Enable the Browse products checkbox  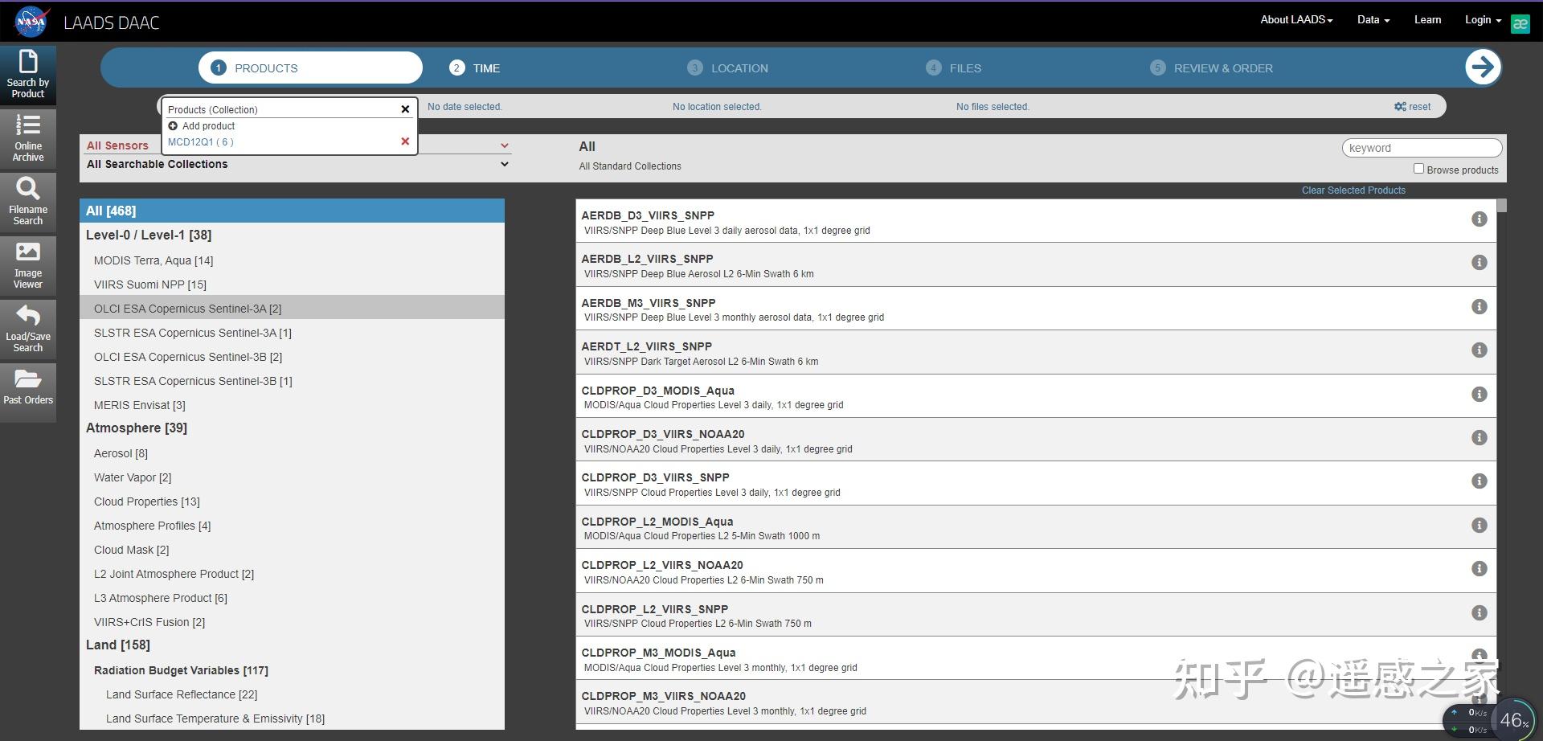(1418, 169)
